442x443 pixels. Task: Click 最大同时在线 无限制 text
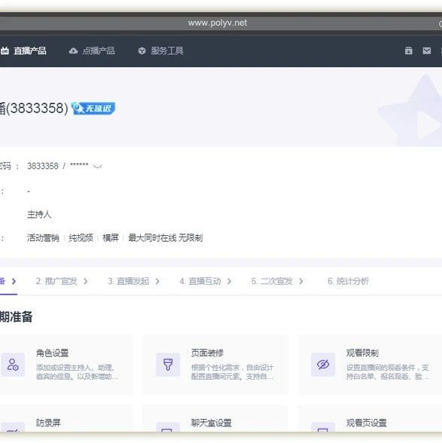pos(166,238)
